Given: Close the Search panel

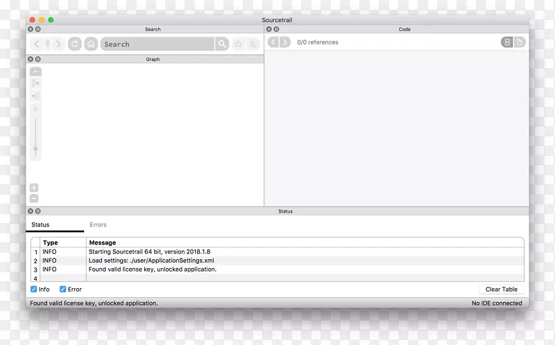Looking at the screenshot, I should point(31,29).
